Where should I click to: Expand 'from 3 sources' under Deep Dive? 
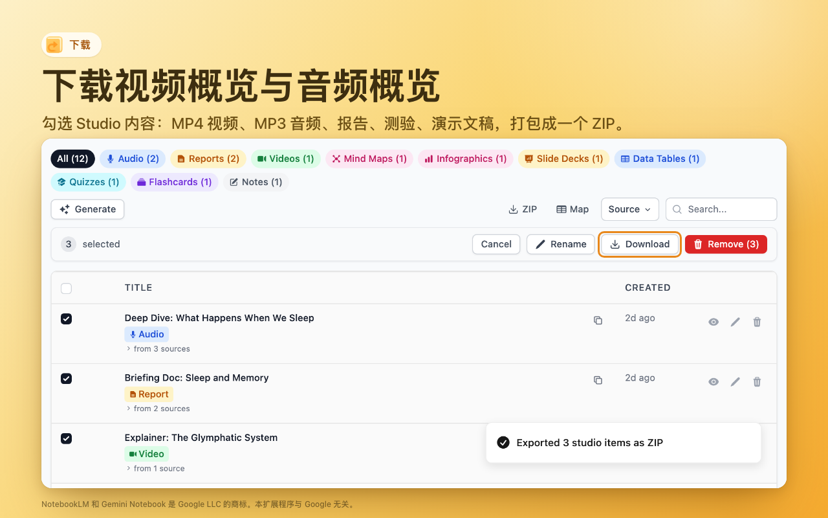pyautogui.click(x=158, y=348)
